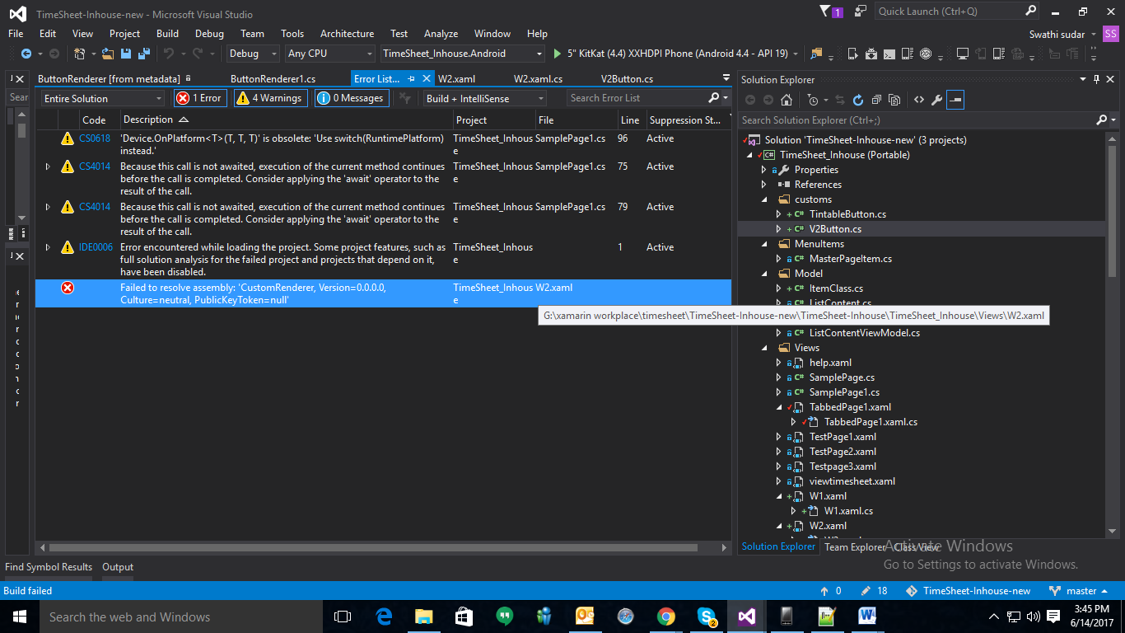
Task: Open the Find Symbol Results tab
Action: coord(49,567)
